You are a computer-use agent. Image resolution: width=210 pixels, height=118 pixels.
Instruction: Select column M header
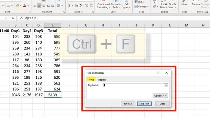point(187,25)
